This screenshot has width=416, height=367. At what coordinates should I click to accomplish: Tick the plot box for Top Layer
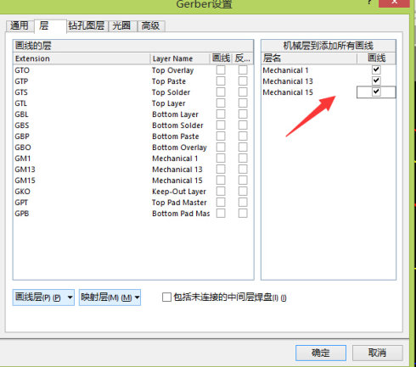[x=221, y=103]
